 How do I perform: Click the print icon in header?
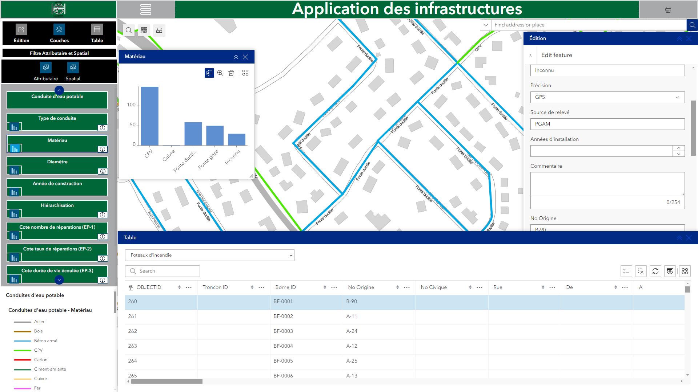668,10
